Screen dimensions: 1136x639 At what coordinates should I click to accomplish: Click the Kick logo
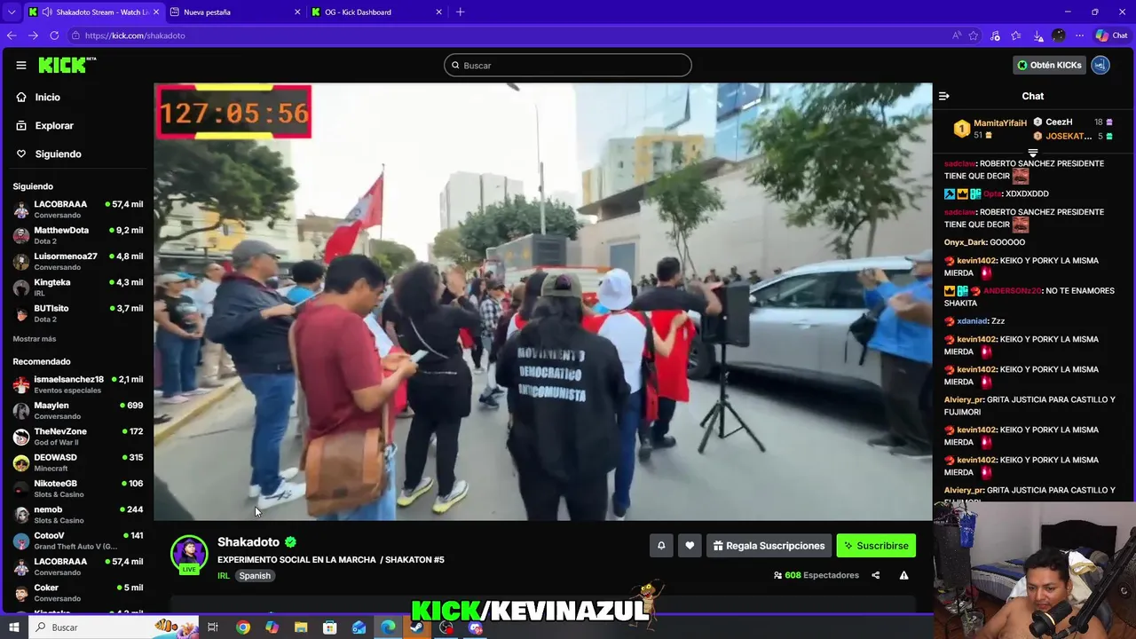[x=67, y=65]
